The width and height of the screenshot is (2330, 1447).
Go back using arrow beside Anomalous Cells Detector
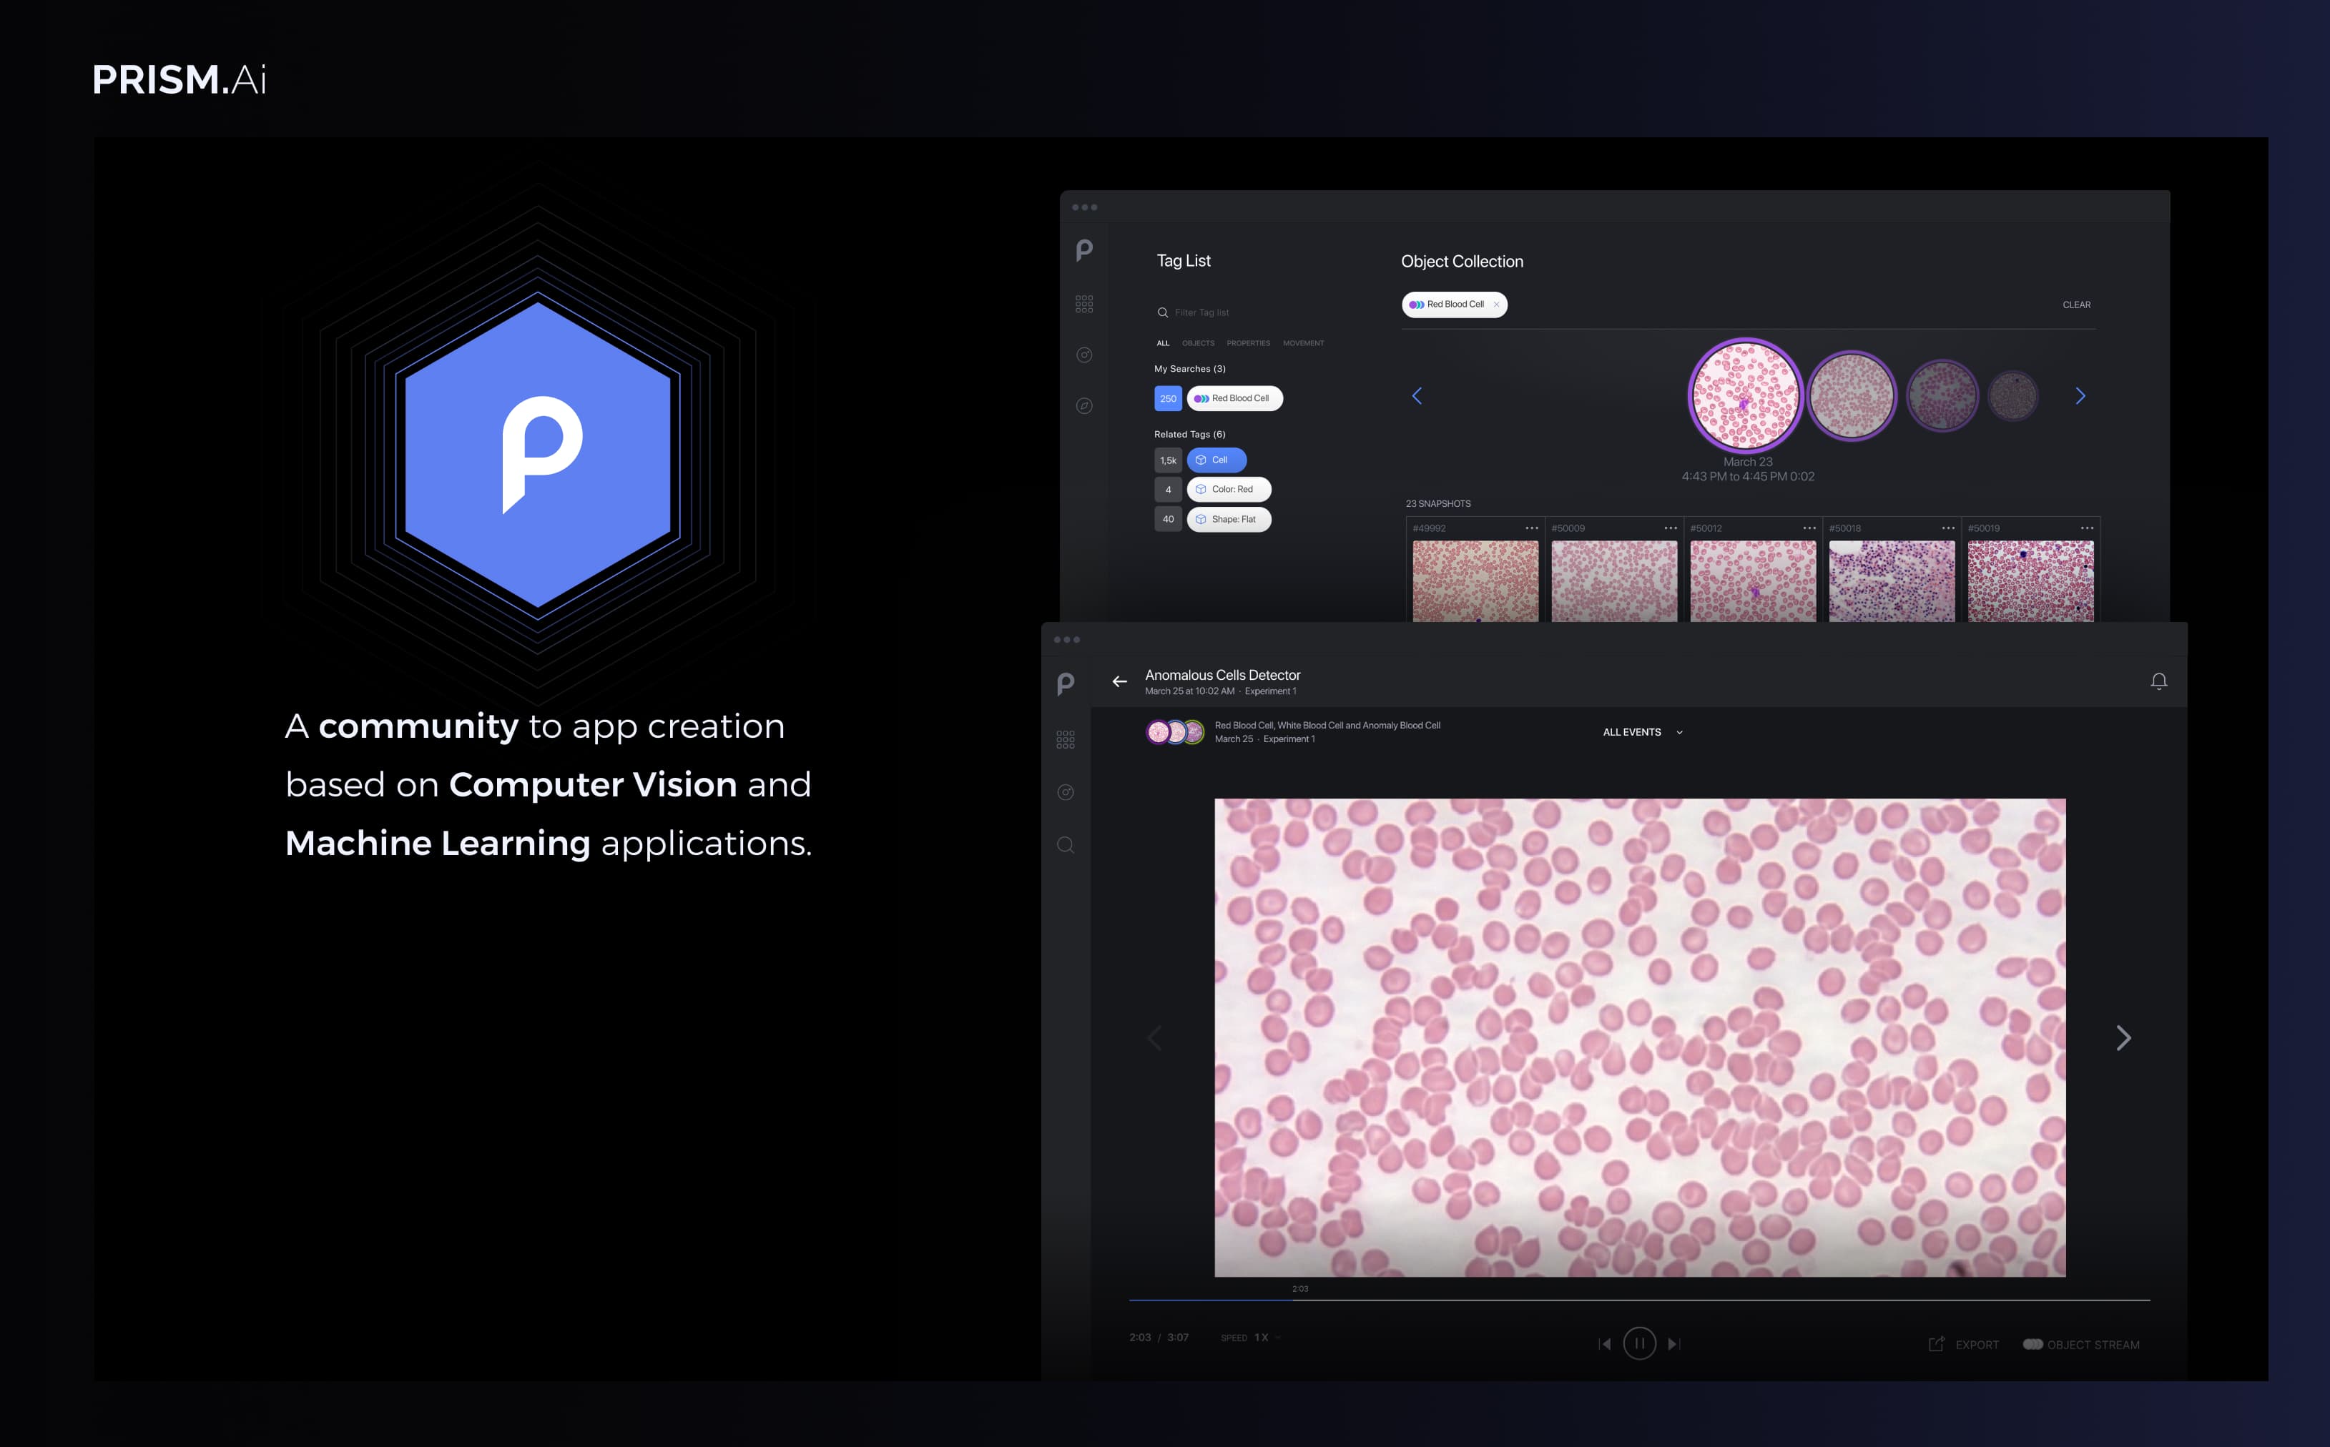point(1119,681)
